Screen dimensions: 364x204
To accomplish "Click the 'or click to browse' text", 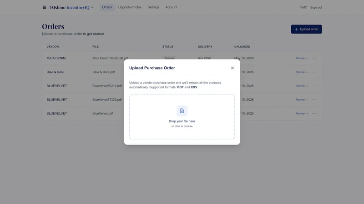I will (182, 126).
